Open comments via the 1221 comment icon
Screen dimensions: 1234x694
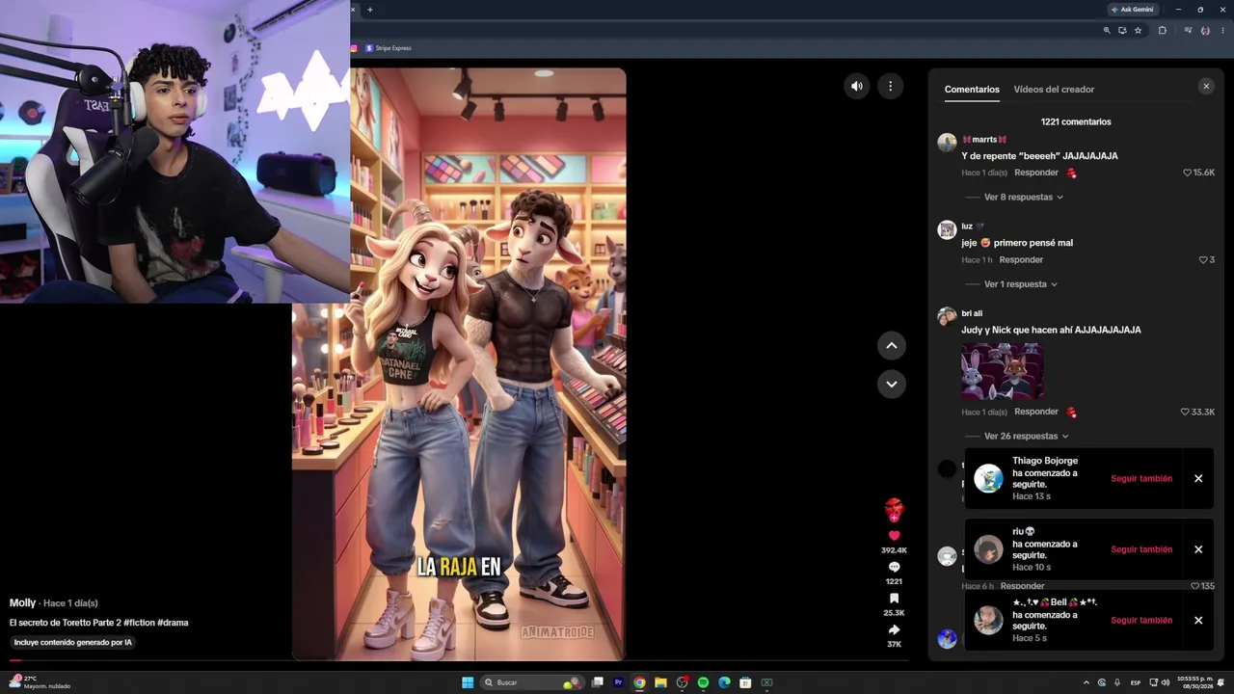[894, 568]
